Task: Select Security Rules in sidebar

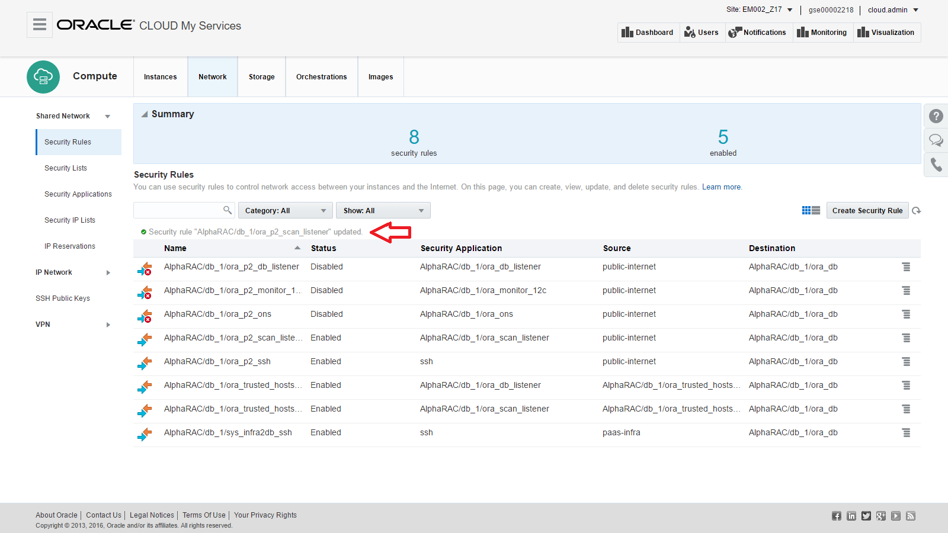Action: [x=79, y=142]
